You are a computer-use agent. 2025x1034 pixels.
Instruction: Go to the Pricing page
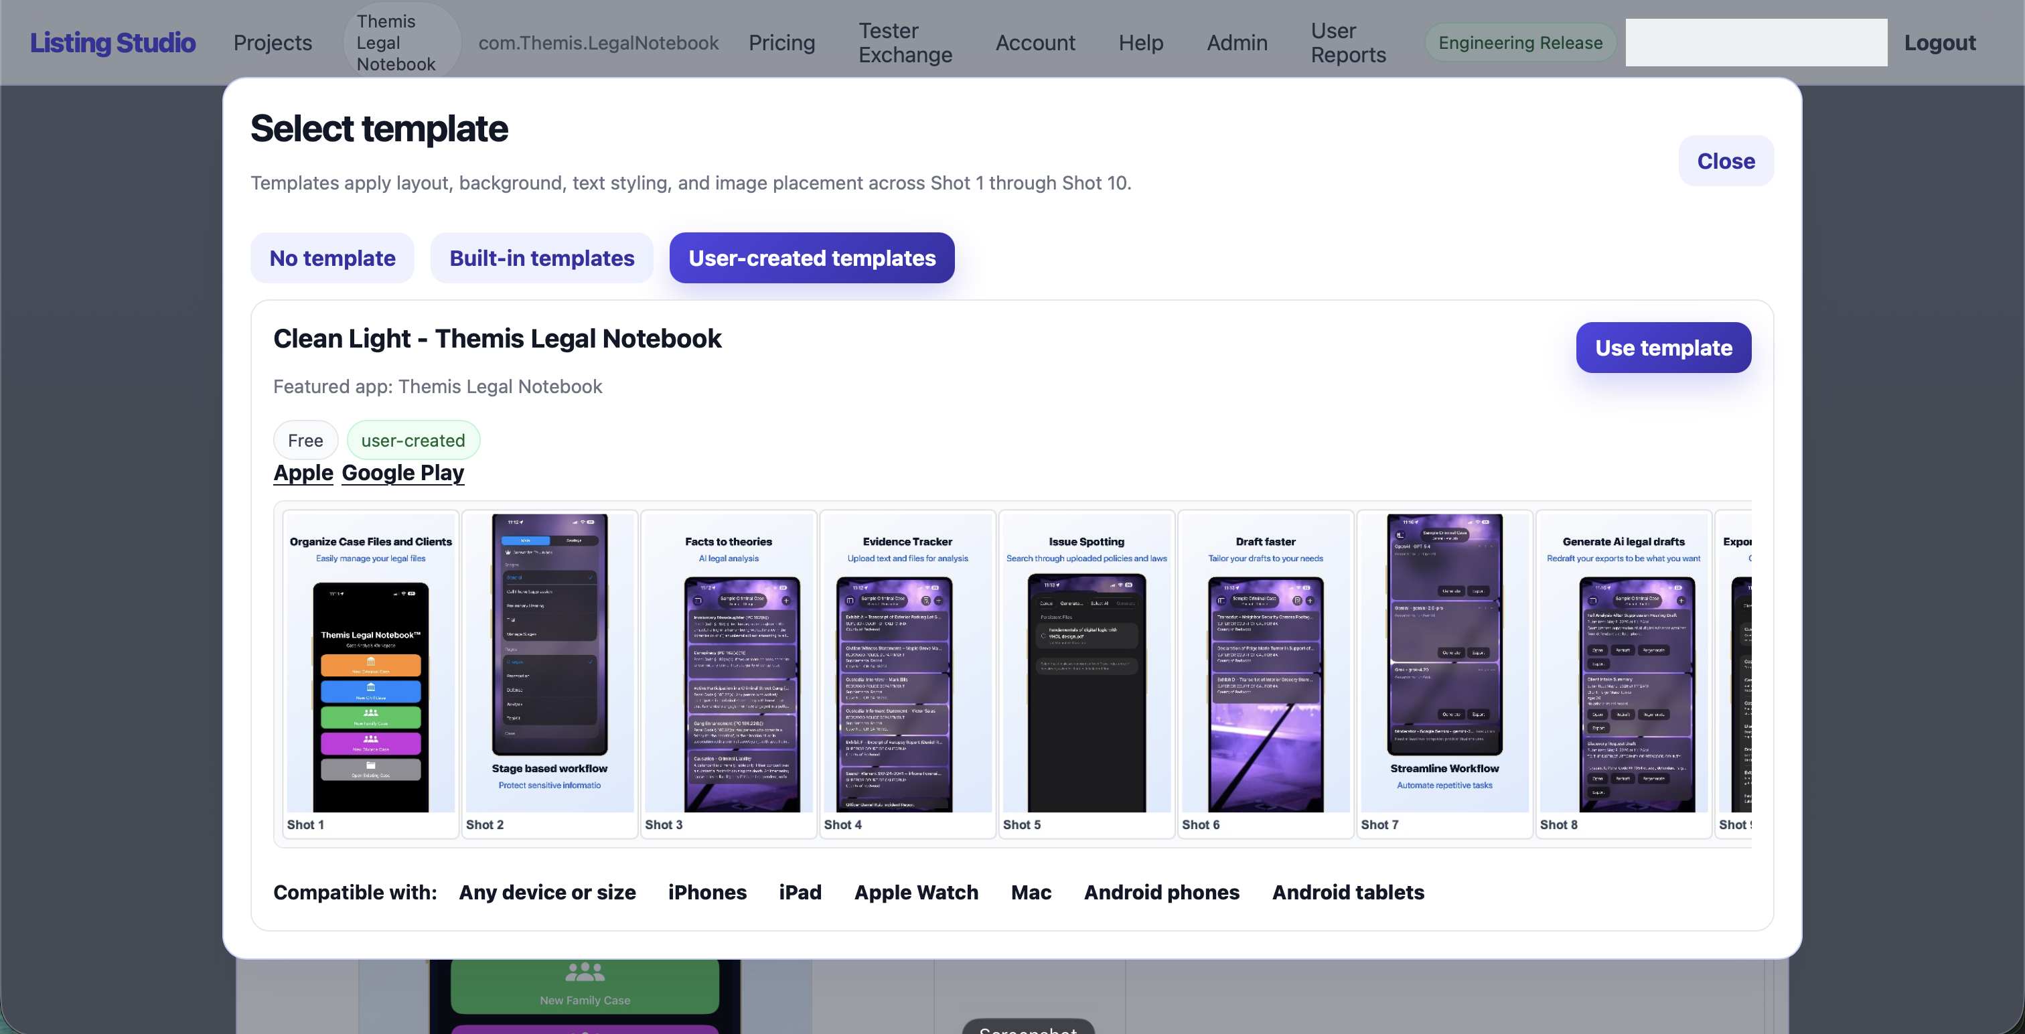(781, 42)
